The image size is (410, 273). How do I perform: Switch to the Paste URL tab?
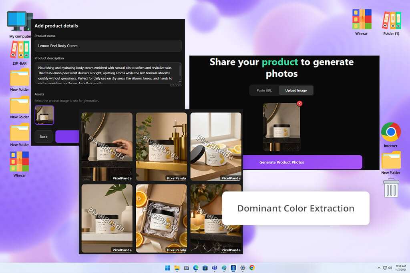[264, 90]
